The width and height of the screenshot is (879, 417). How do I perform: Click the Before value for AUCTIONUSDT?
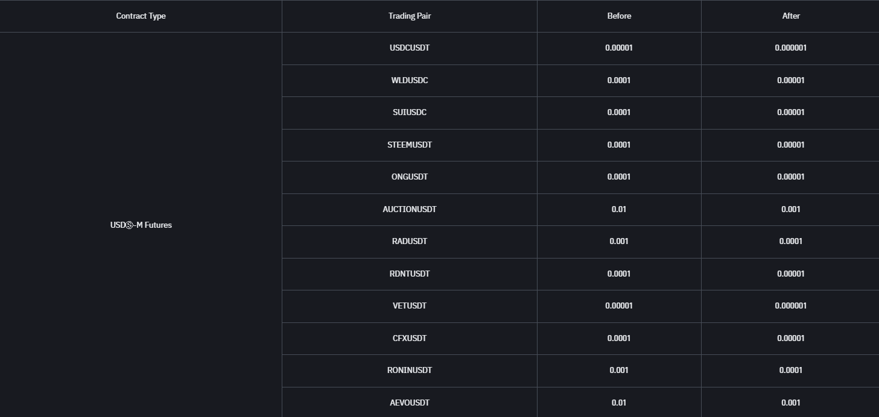pyautogui.click(x=619, y=209)
